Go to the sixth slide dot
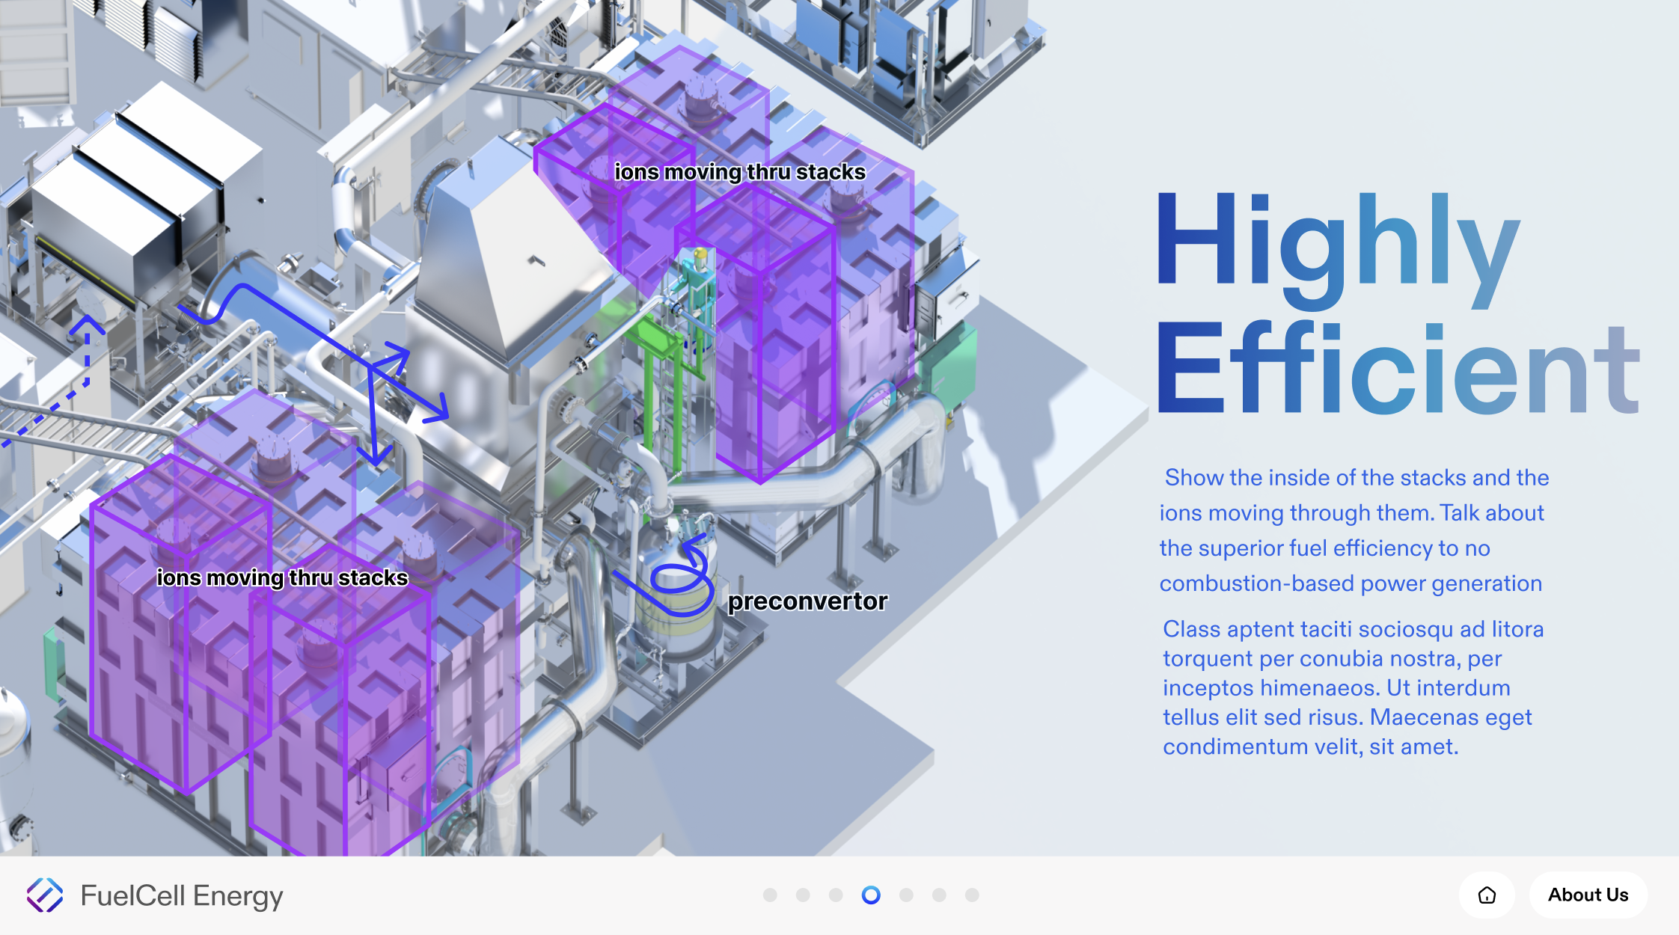This screenshot has height=935, width=1679. 939,895
